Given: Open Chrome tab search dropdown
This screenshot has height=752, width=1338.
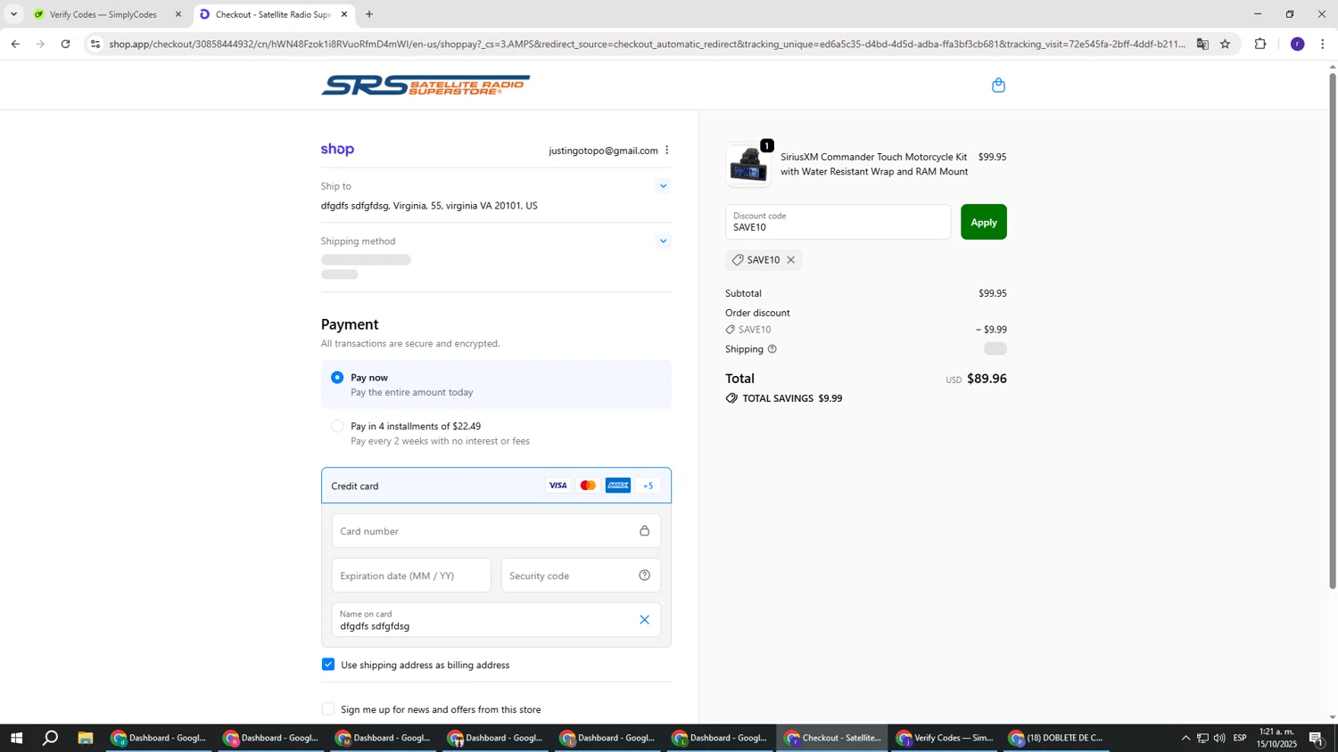Looking at the screenshot, I should point(13,14).
